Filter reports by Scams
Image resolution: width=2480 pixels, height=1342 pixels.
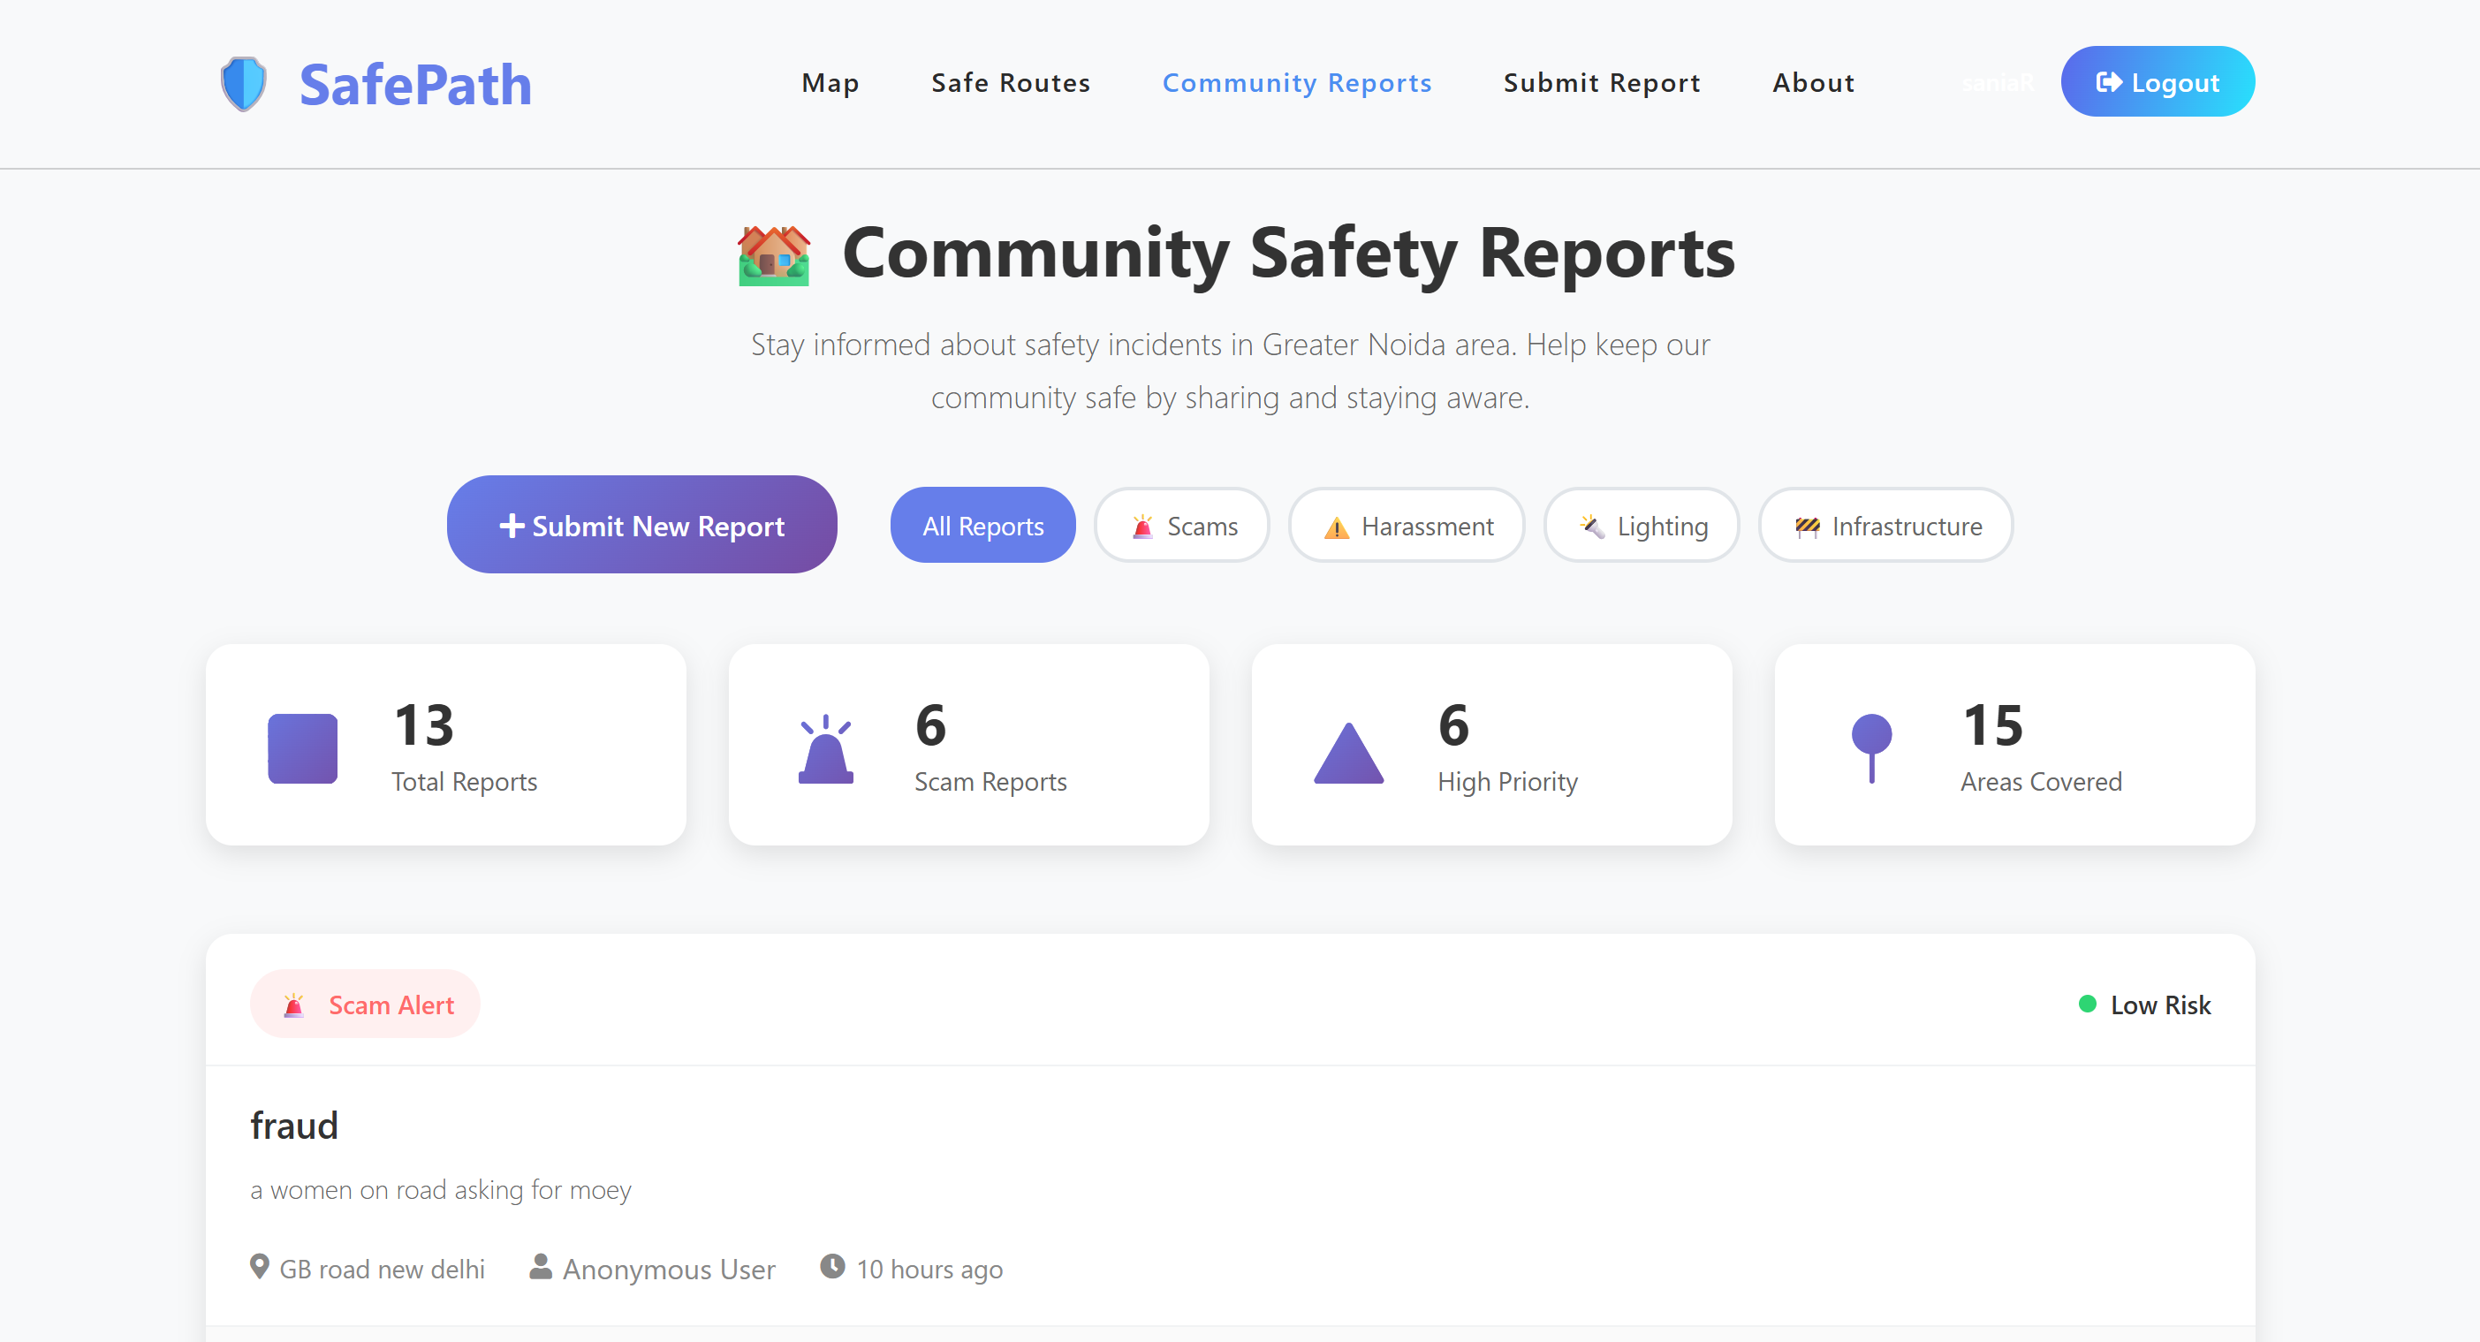point(1182,526)
